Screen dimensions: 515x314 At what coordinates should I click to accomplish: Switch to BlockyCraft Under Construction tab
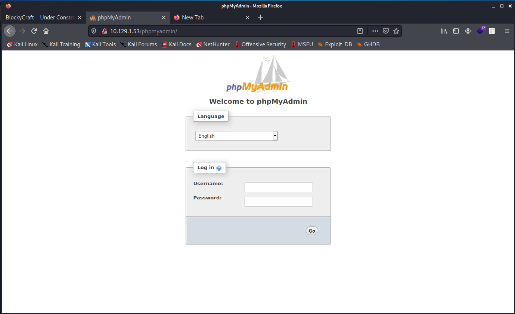pos(40,18)
